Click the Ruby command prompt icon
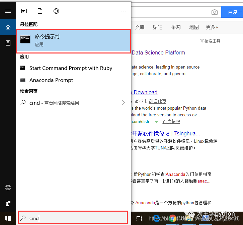The image size is (243, 225). pyautogui.click(x=23, y=68)
